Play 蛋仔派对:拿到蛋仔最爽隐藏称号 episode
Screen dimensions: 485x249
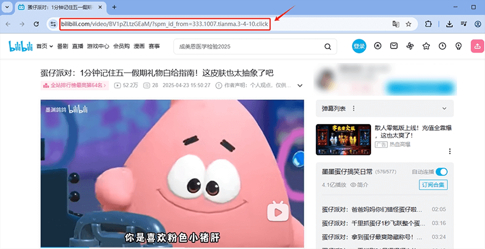[x=384, y=237]
